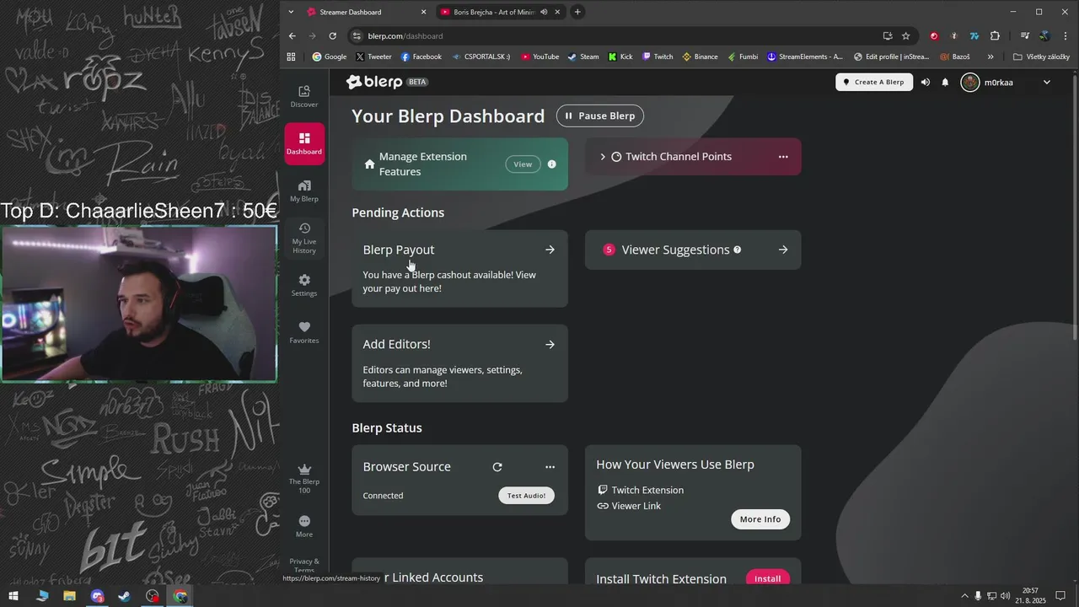Image resolution: width=1079 pixels, height=607 pixels.
Task: Open the Chrome extensions puzzle icon
Action: 996,36
